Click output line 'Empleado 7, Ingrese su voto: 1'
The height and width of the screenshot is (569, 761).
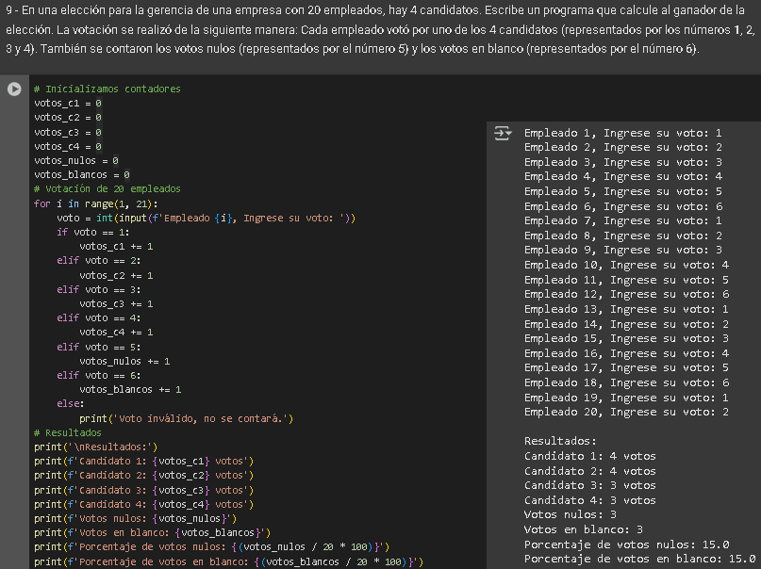coord(623,220)
